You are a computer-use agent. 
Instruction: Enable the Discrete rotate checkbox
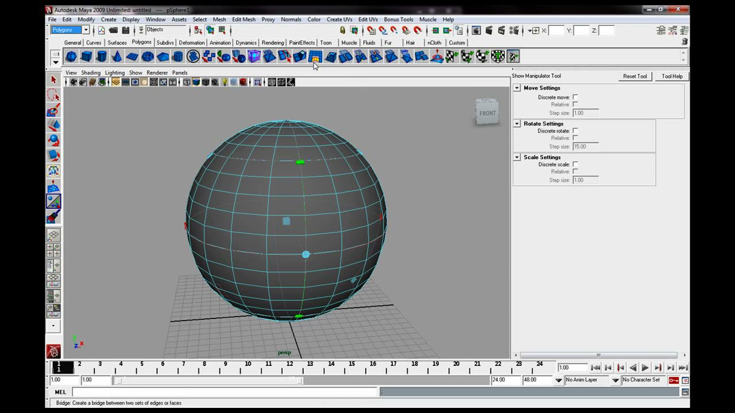pos(575,131)
